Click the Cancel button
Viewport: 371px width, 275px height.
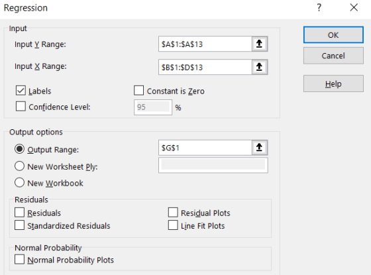(333, 56)
